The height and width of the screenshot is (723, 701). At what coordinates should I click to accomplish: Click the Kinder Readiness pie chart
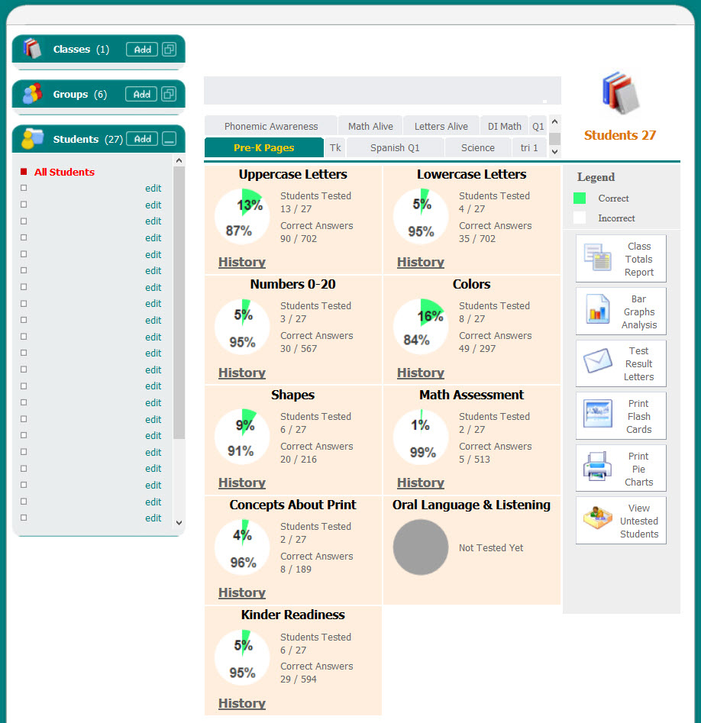coord(242,657)
